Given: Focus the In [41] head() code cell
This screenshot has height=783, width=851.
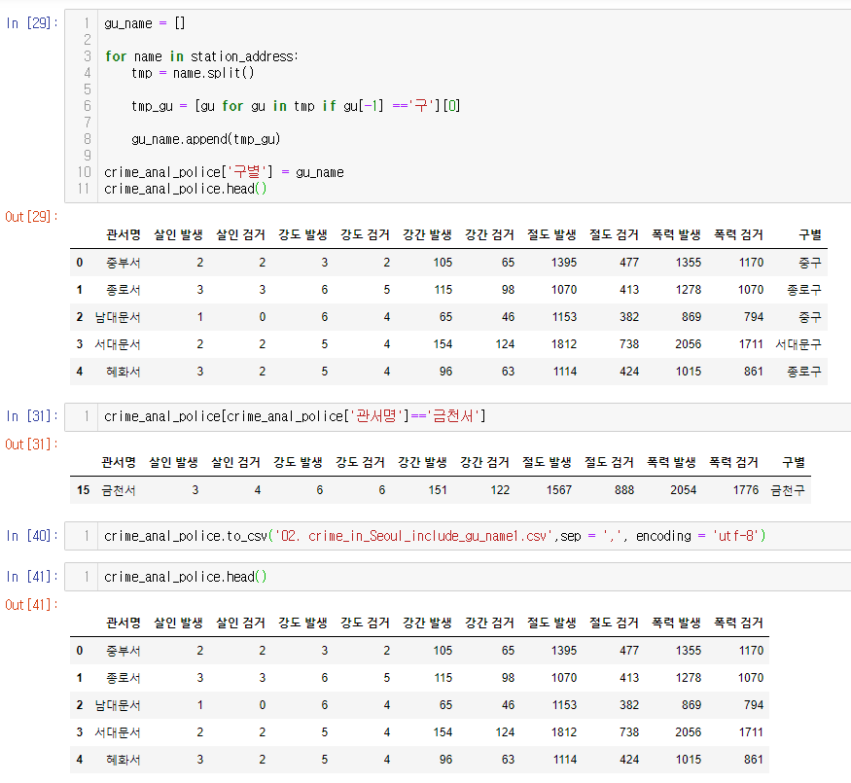Looking at the screenshot, I should click(185, 577).
